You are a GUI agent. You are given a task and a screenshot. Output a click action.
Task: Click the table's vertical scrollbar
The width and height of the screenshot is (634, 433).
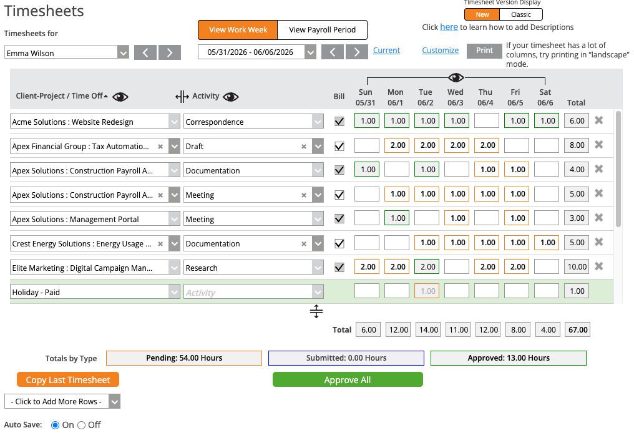coord(618,168)
